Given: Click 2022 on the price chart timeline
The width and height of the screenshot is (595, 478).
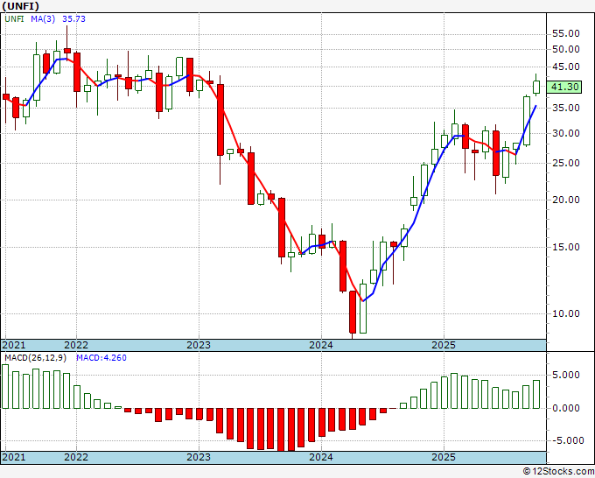Looking at the screenshot, I should [76, 345].
